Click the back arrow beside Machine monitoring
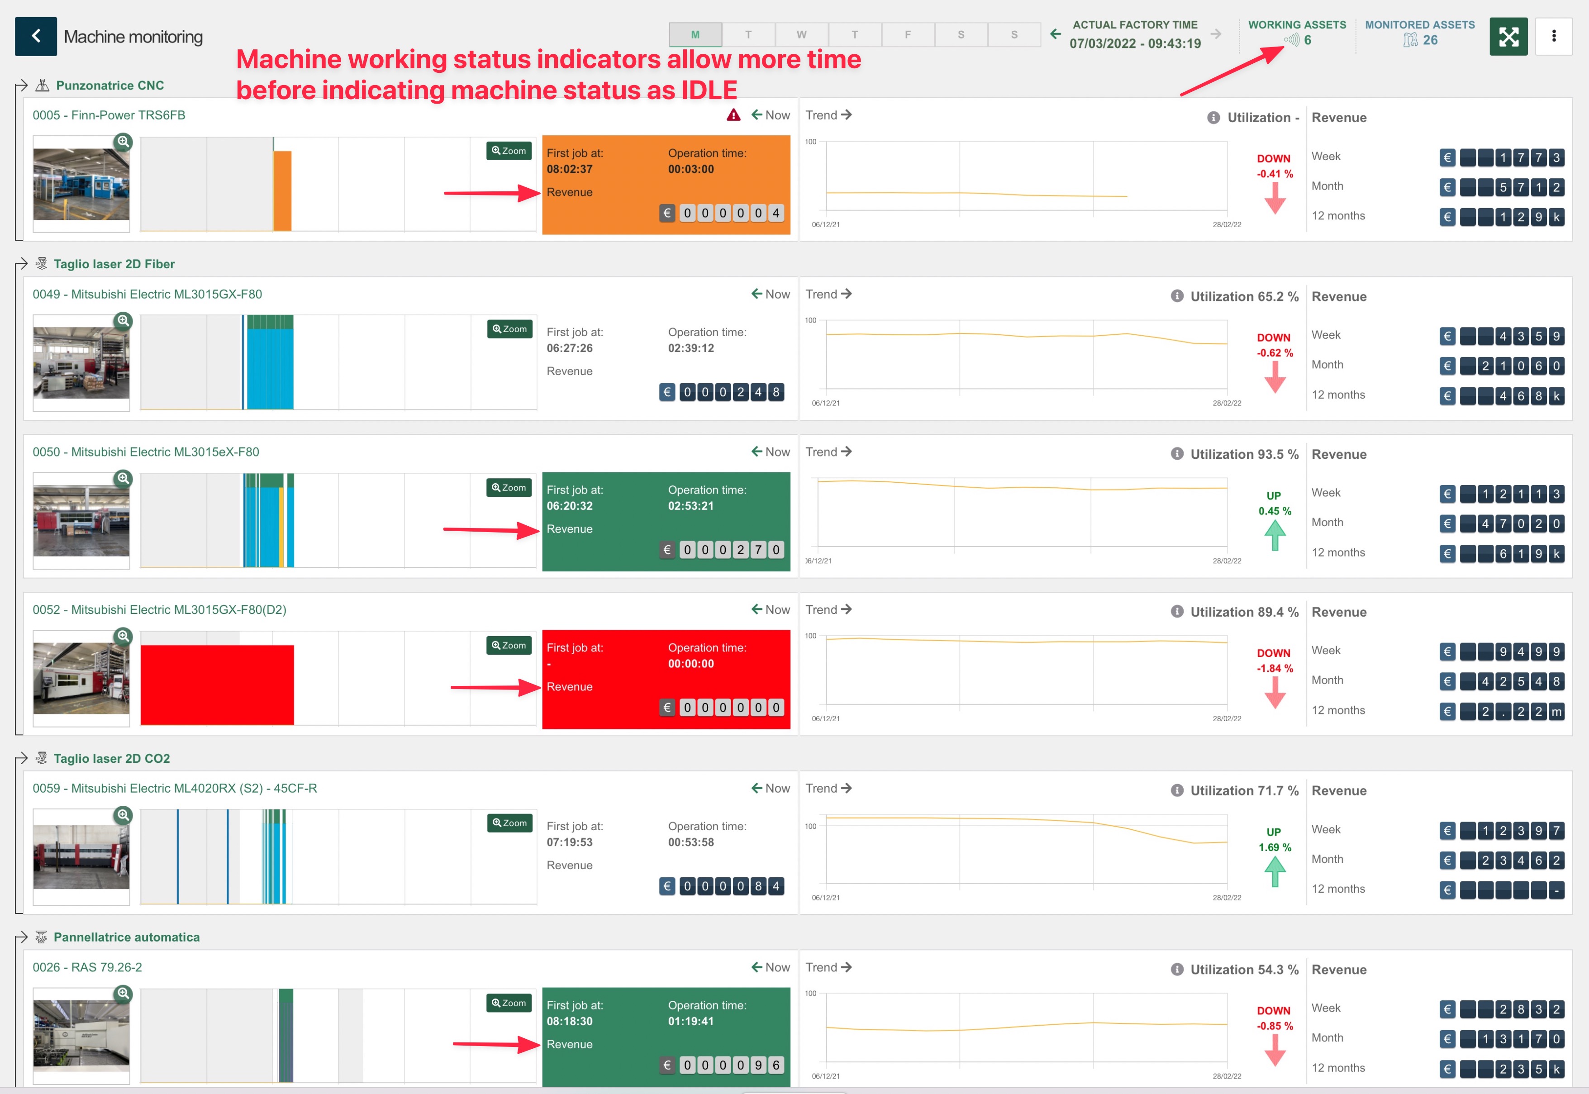The image size is (1589, 1094). 36,36
